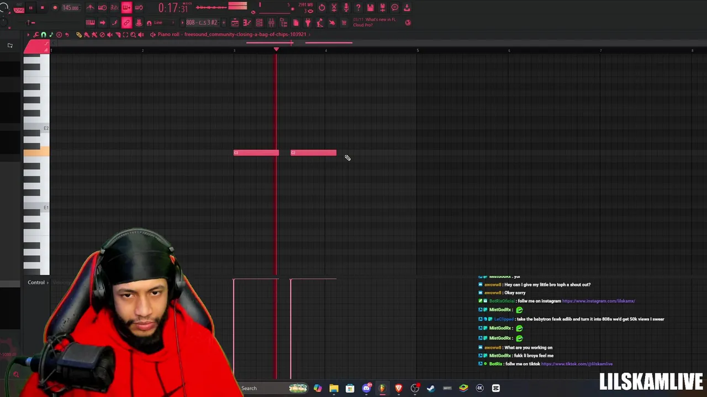Toggle the piano roll snap magnet

pyautogui.click(x=44, y=35)
